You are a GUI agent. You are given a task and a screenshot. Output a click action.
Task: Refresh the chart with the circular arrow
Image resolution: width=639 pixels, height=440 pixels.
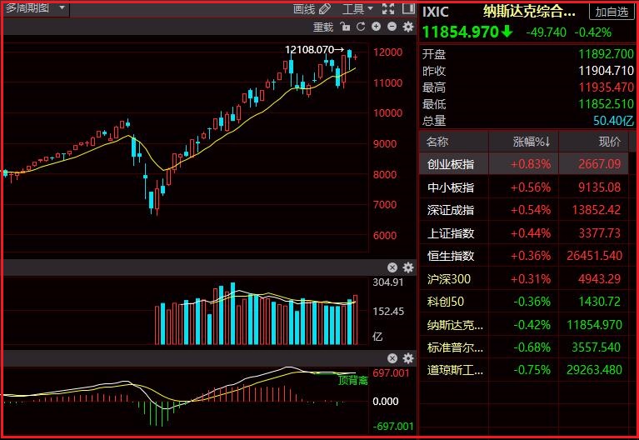[361, 27]
